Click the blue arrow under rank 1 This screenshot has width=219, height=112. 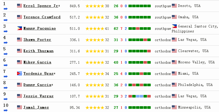[5, 9]
